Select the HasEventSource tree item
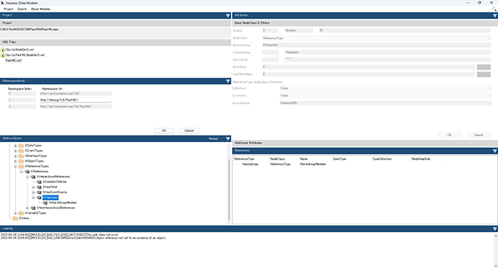 click(x=55, y=193)
